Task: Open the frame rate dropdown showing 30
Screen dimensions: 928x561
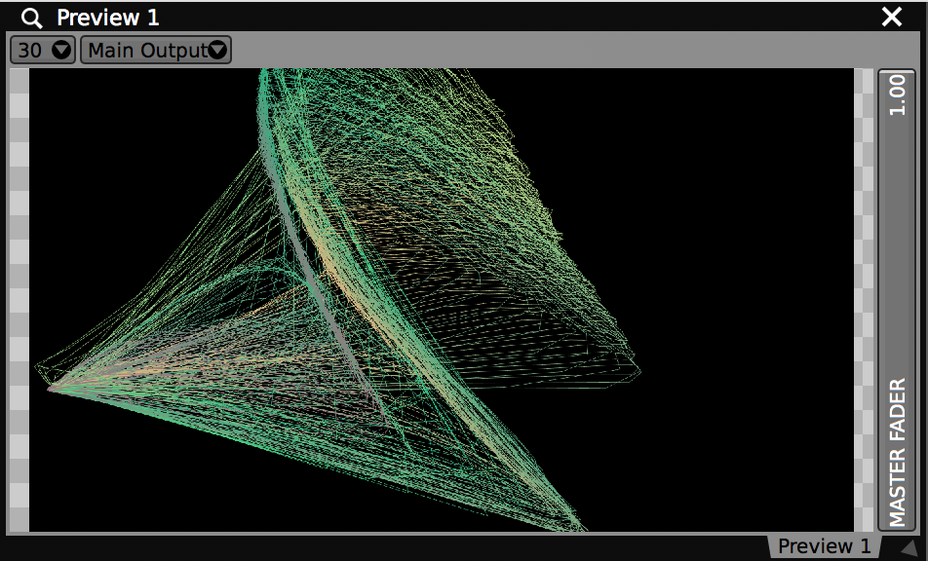Action: tap(41, 50)
